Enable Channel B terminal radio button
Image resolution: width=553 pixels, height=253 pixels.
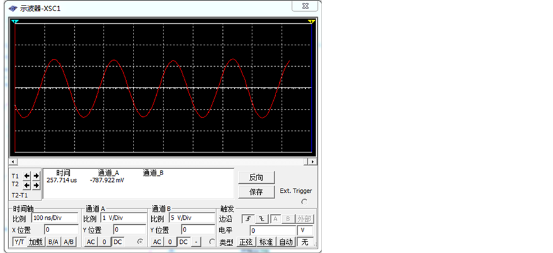click(x=213, y=242)
